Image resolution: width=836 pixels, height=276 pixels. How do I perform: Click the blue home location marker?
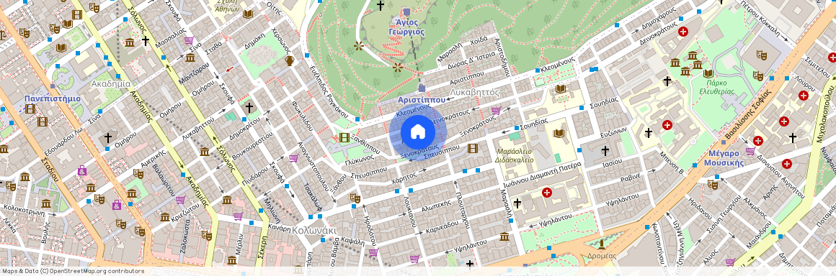(x=418, y=132)
